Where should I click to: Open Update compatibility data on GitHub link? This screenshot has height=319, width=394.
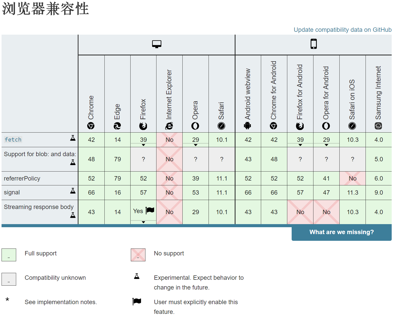click(x=342, y=30)
